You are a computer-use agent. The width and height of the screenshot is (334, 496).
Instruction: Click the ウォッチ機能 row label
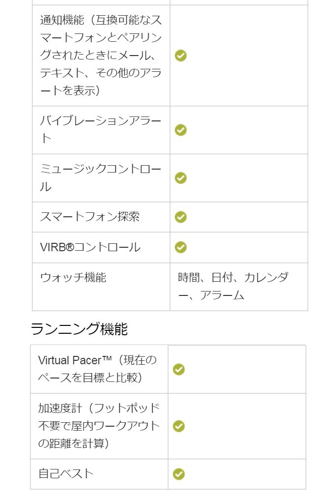73,278
